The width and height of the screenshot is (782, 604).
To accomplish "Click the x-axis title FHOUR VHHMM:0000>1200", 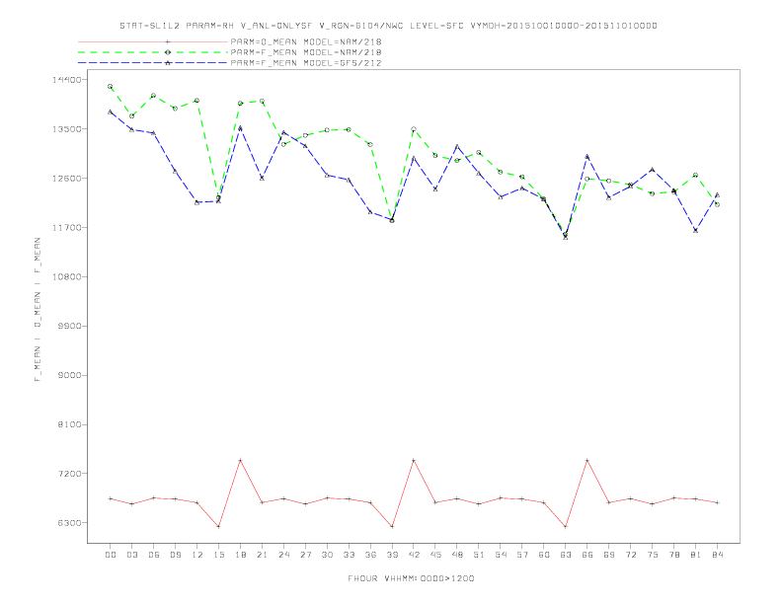I will point(411,578).
